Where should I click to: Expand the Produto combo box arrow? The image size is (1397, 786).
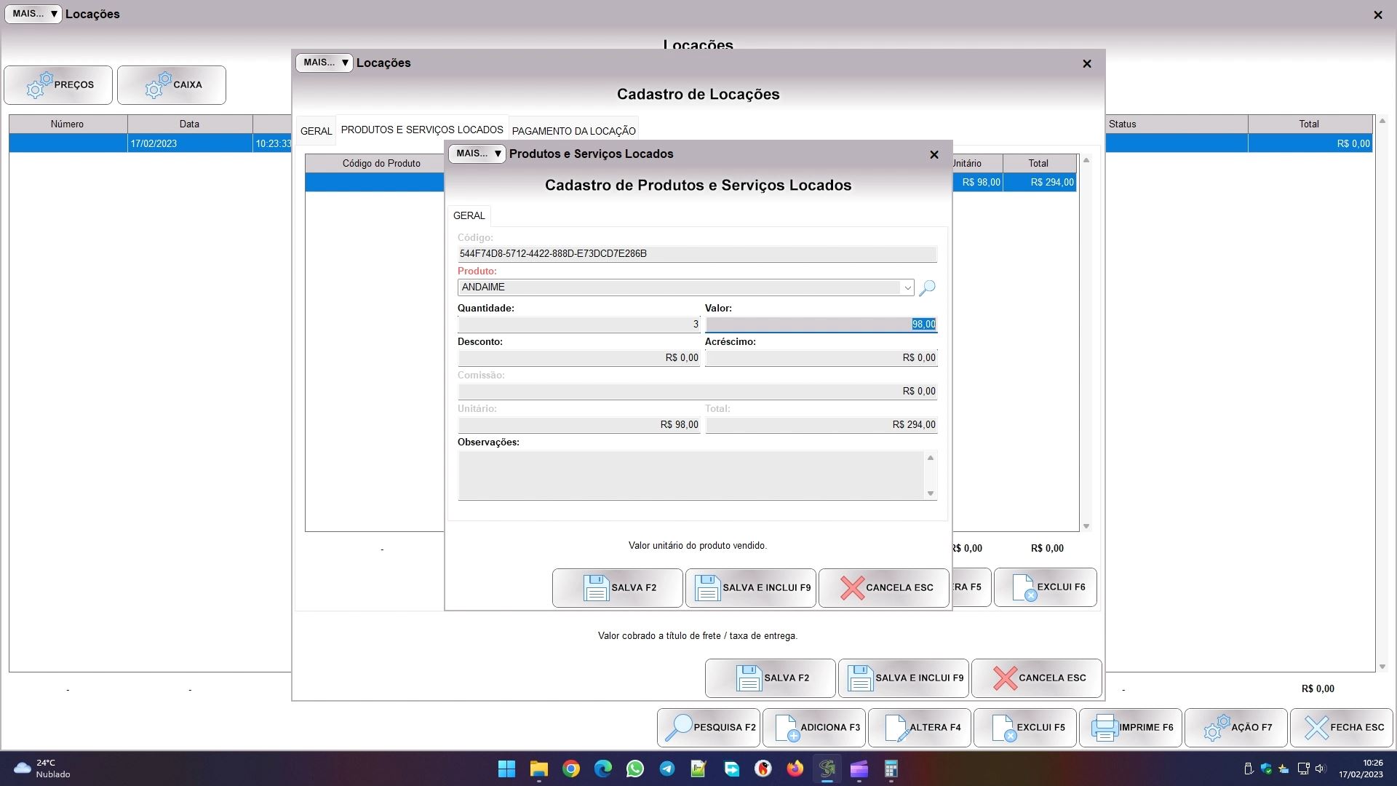click(907, 288)
